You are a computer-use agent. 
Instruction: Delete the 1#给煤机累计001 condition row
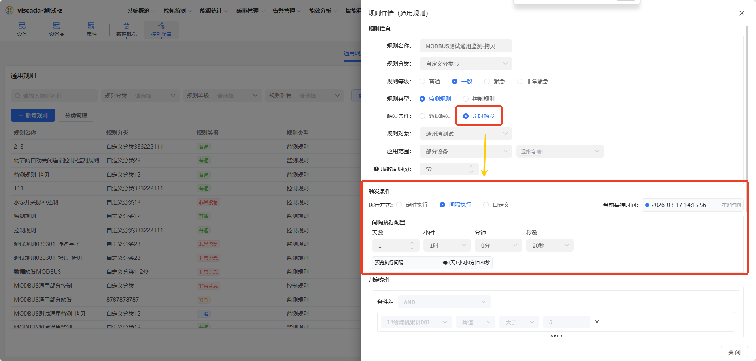(597, 322)
